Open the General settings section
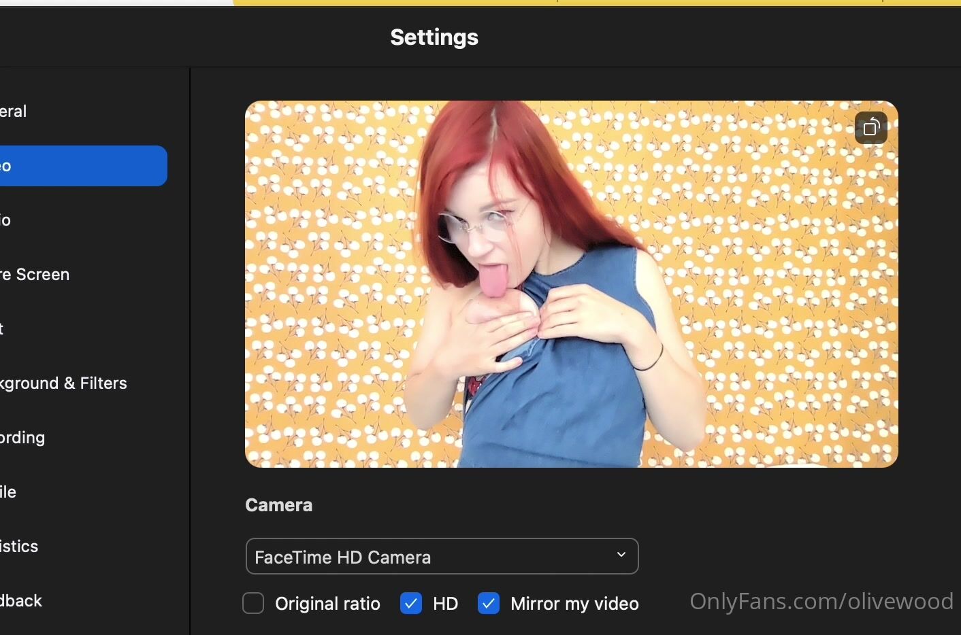 point(14,111)
